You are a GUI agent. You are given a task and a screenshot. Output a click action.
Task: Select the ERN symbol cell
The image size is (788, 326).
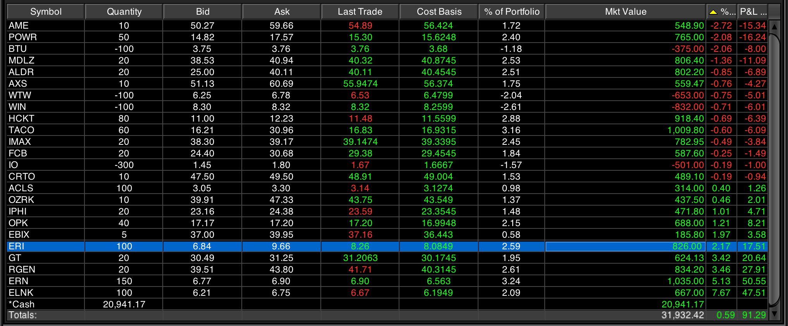46,281
